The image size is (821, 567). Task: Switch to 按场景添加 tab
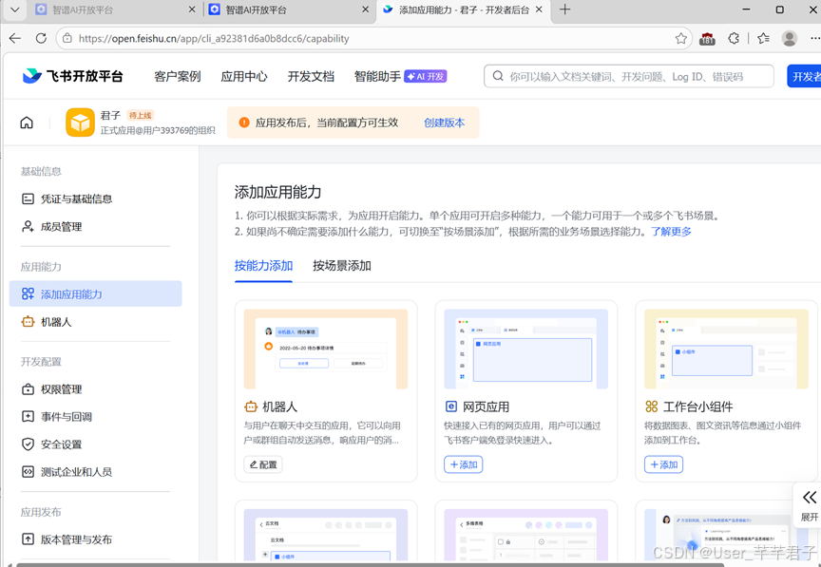342,265
